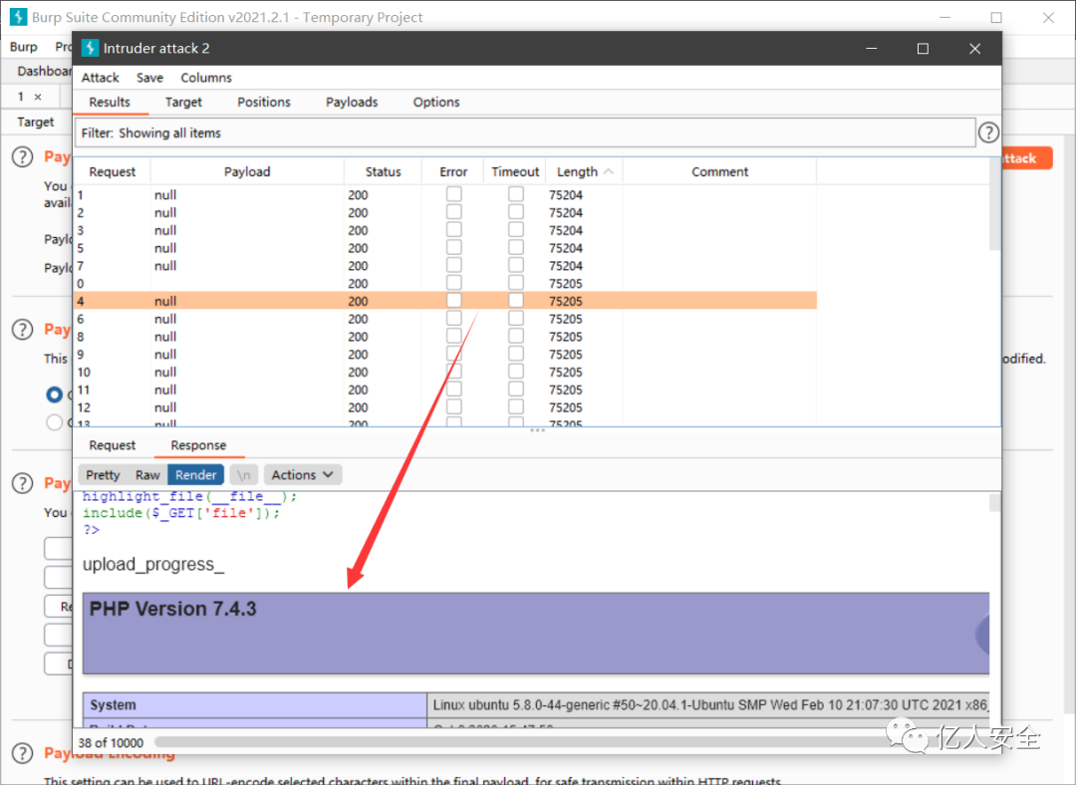Switch to Pretty response view

(x=103, y=475)
